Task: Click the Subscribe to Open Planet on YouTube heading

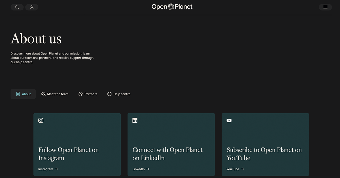Action: [x=264, y=154]
